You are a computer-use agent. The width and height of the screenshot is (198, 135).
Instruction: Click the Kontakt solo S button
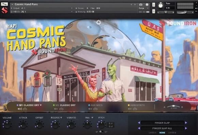(x=154, y=5)
